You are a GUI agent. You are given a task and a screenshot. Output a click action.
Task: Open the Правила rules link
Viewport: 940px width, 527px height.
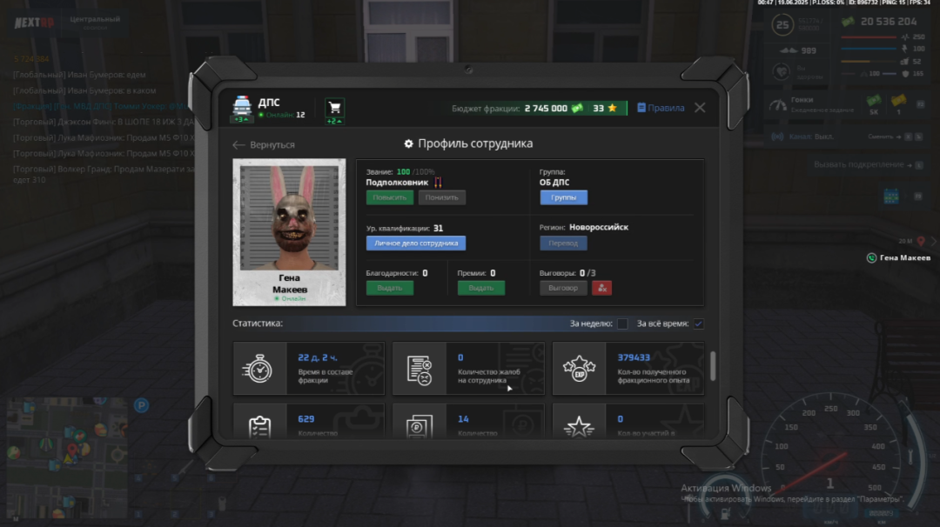coord(661,108)
